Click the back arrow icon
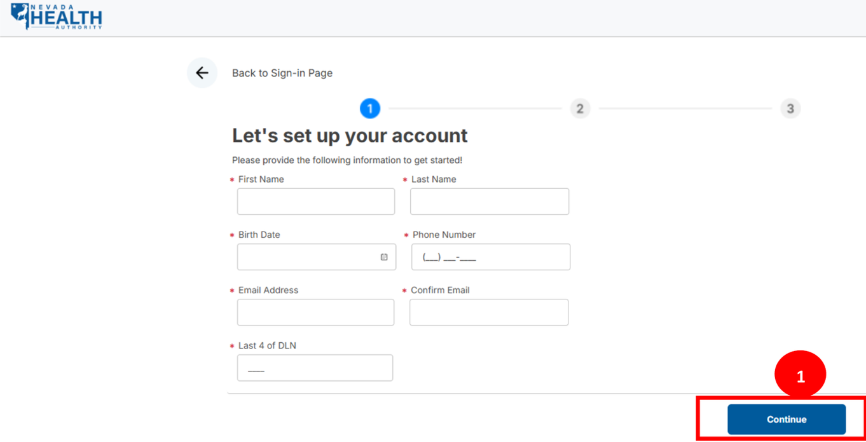 click(202, 73)
